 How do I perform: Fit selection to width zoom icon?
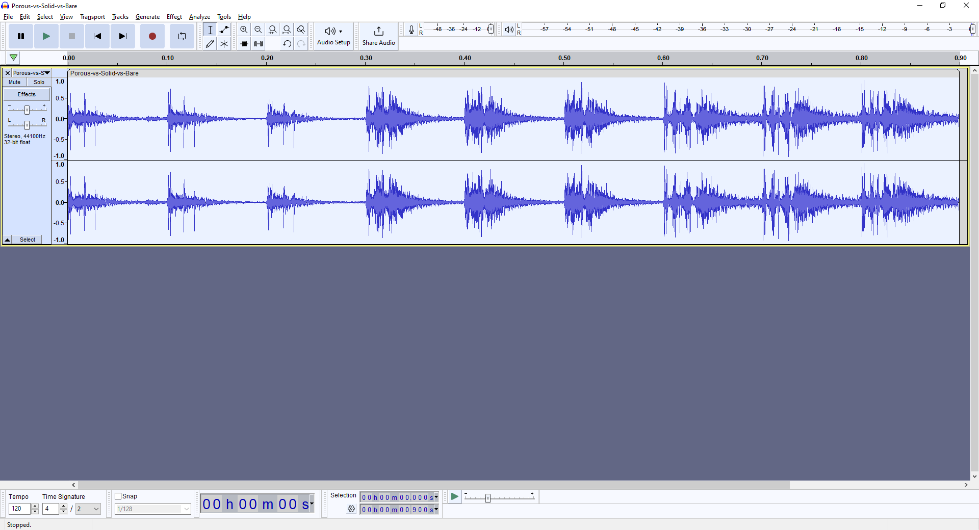pyautogui.click(x=273, y=30)
